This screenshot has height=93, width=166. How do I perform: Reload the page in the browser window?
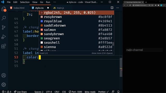[130, 5]
